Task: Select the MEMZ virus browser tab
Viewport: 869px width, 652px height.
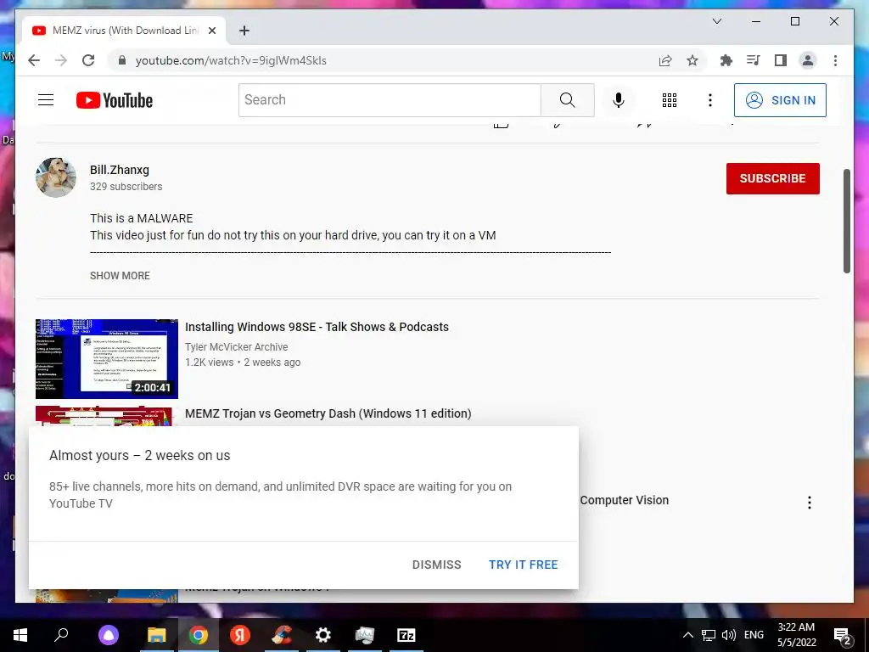Action: pyautogui.click(x=124, y=31)
